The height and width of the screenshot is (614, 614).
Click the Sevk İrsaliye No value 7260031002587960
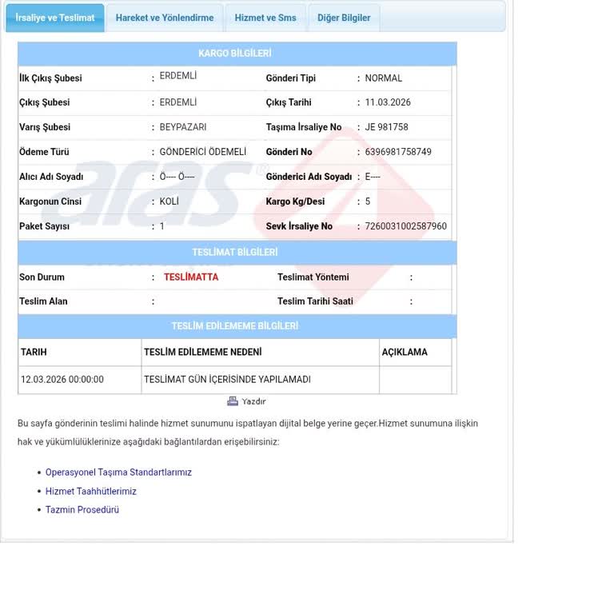[406, 226]
